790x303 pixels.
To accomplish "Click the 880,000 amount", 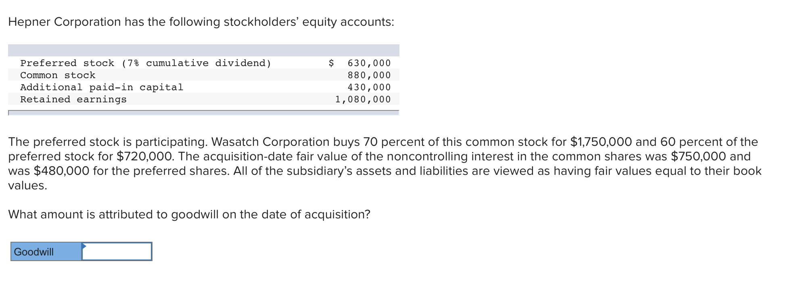I will (368, 75).
